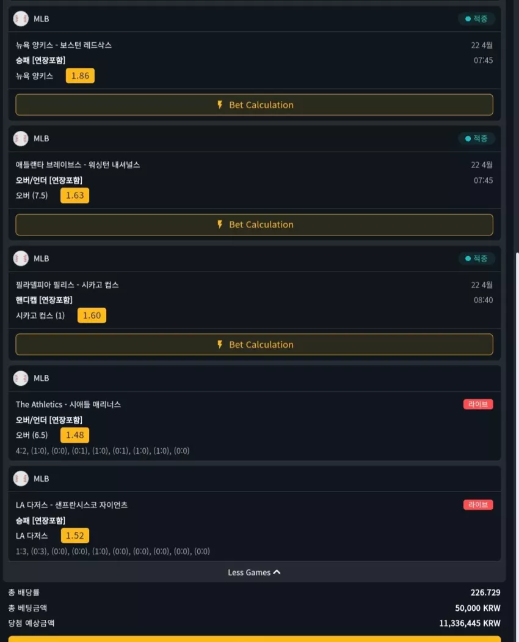Image resolution: width=519 pixels, height=642 pixels.
Task: Click the lightning icon in first Bet Calculation
Action: [220, 105]
